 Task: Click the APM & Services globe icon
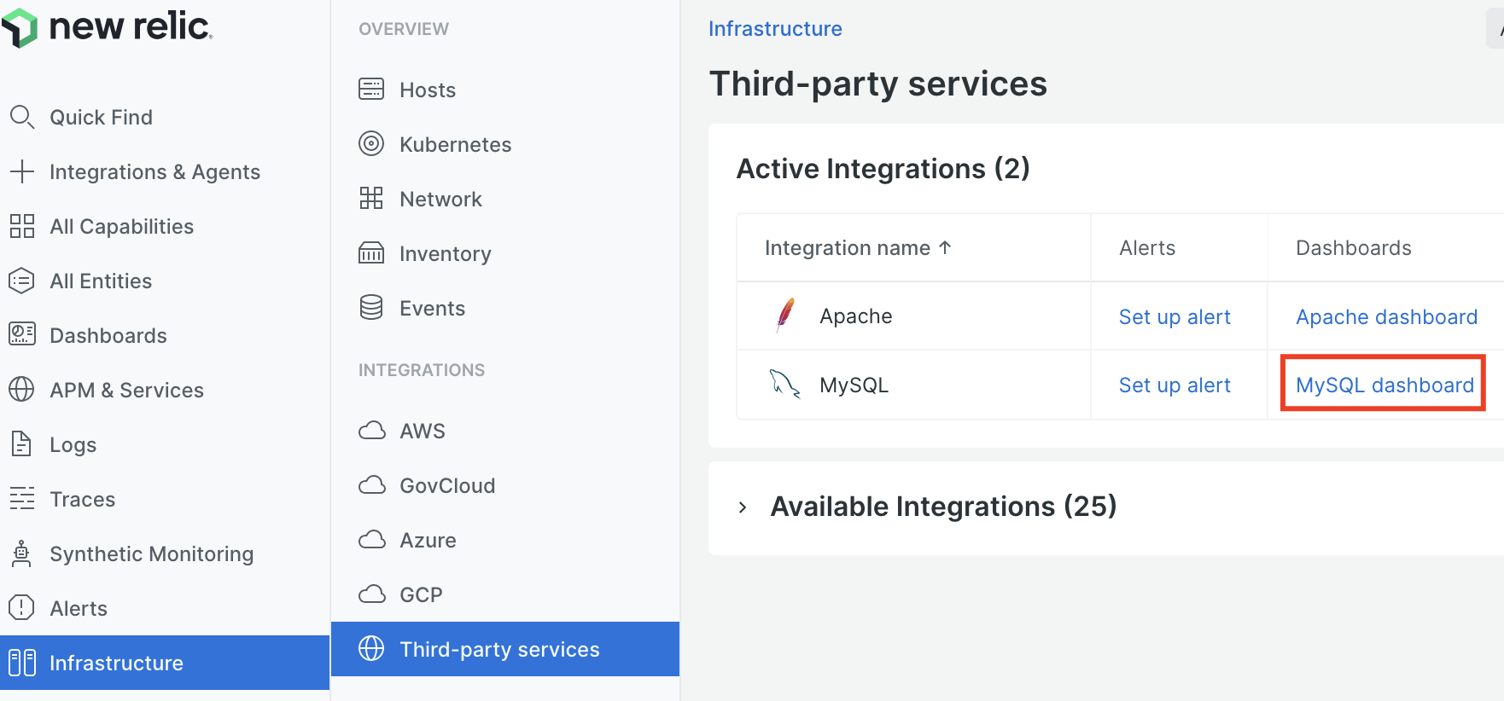pos(22,390)
